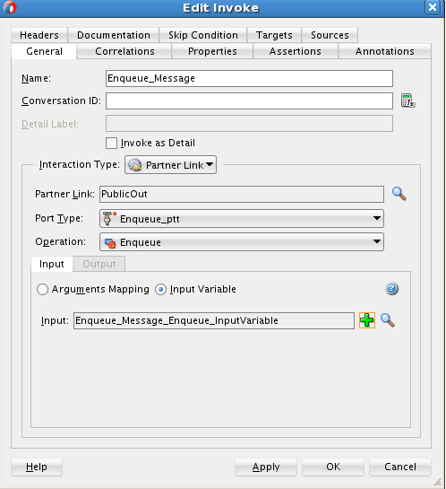Click the Apply button
The height and width of the screenshot is (489, 446).
pos(266,467)
